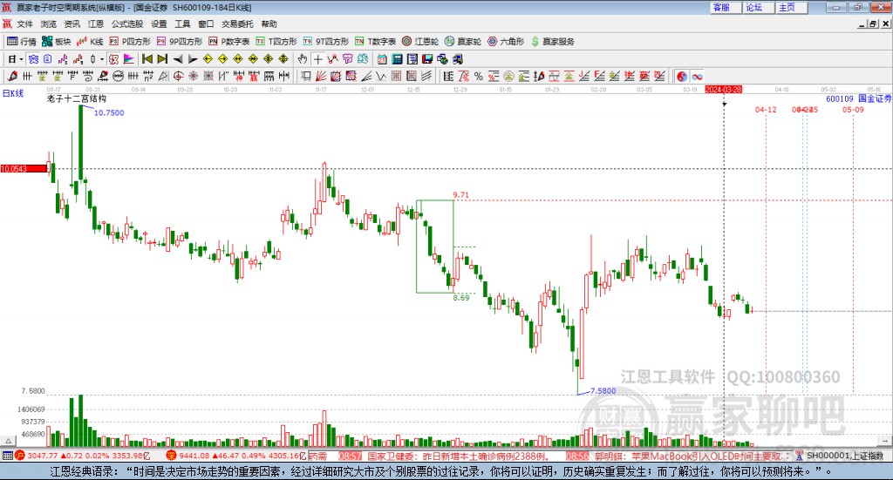Open the 江恩轮 (Gann wheel) tool
The image size is (893, 480).
coord(426,41)
